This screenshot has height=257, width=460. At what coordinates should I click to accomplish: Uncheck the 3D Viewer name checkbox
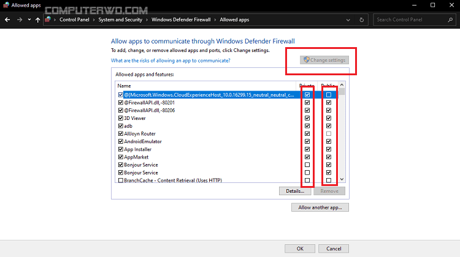point(121,118)
